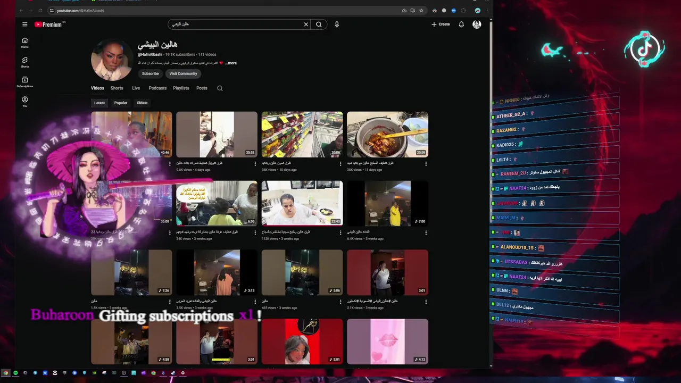Switch to the Posts channel tab
The image size is (681, 383).
point(202,88)
